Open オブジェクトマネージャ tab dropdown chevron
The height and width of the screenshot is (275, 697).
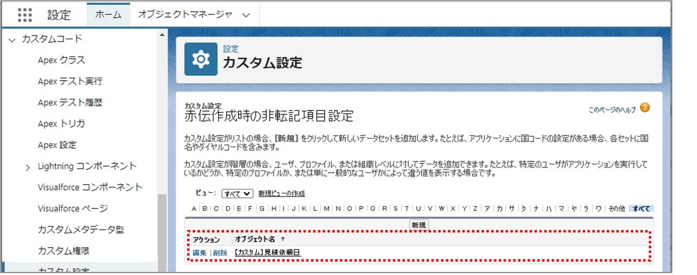point(246,15)
